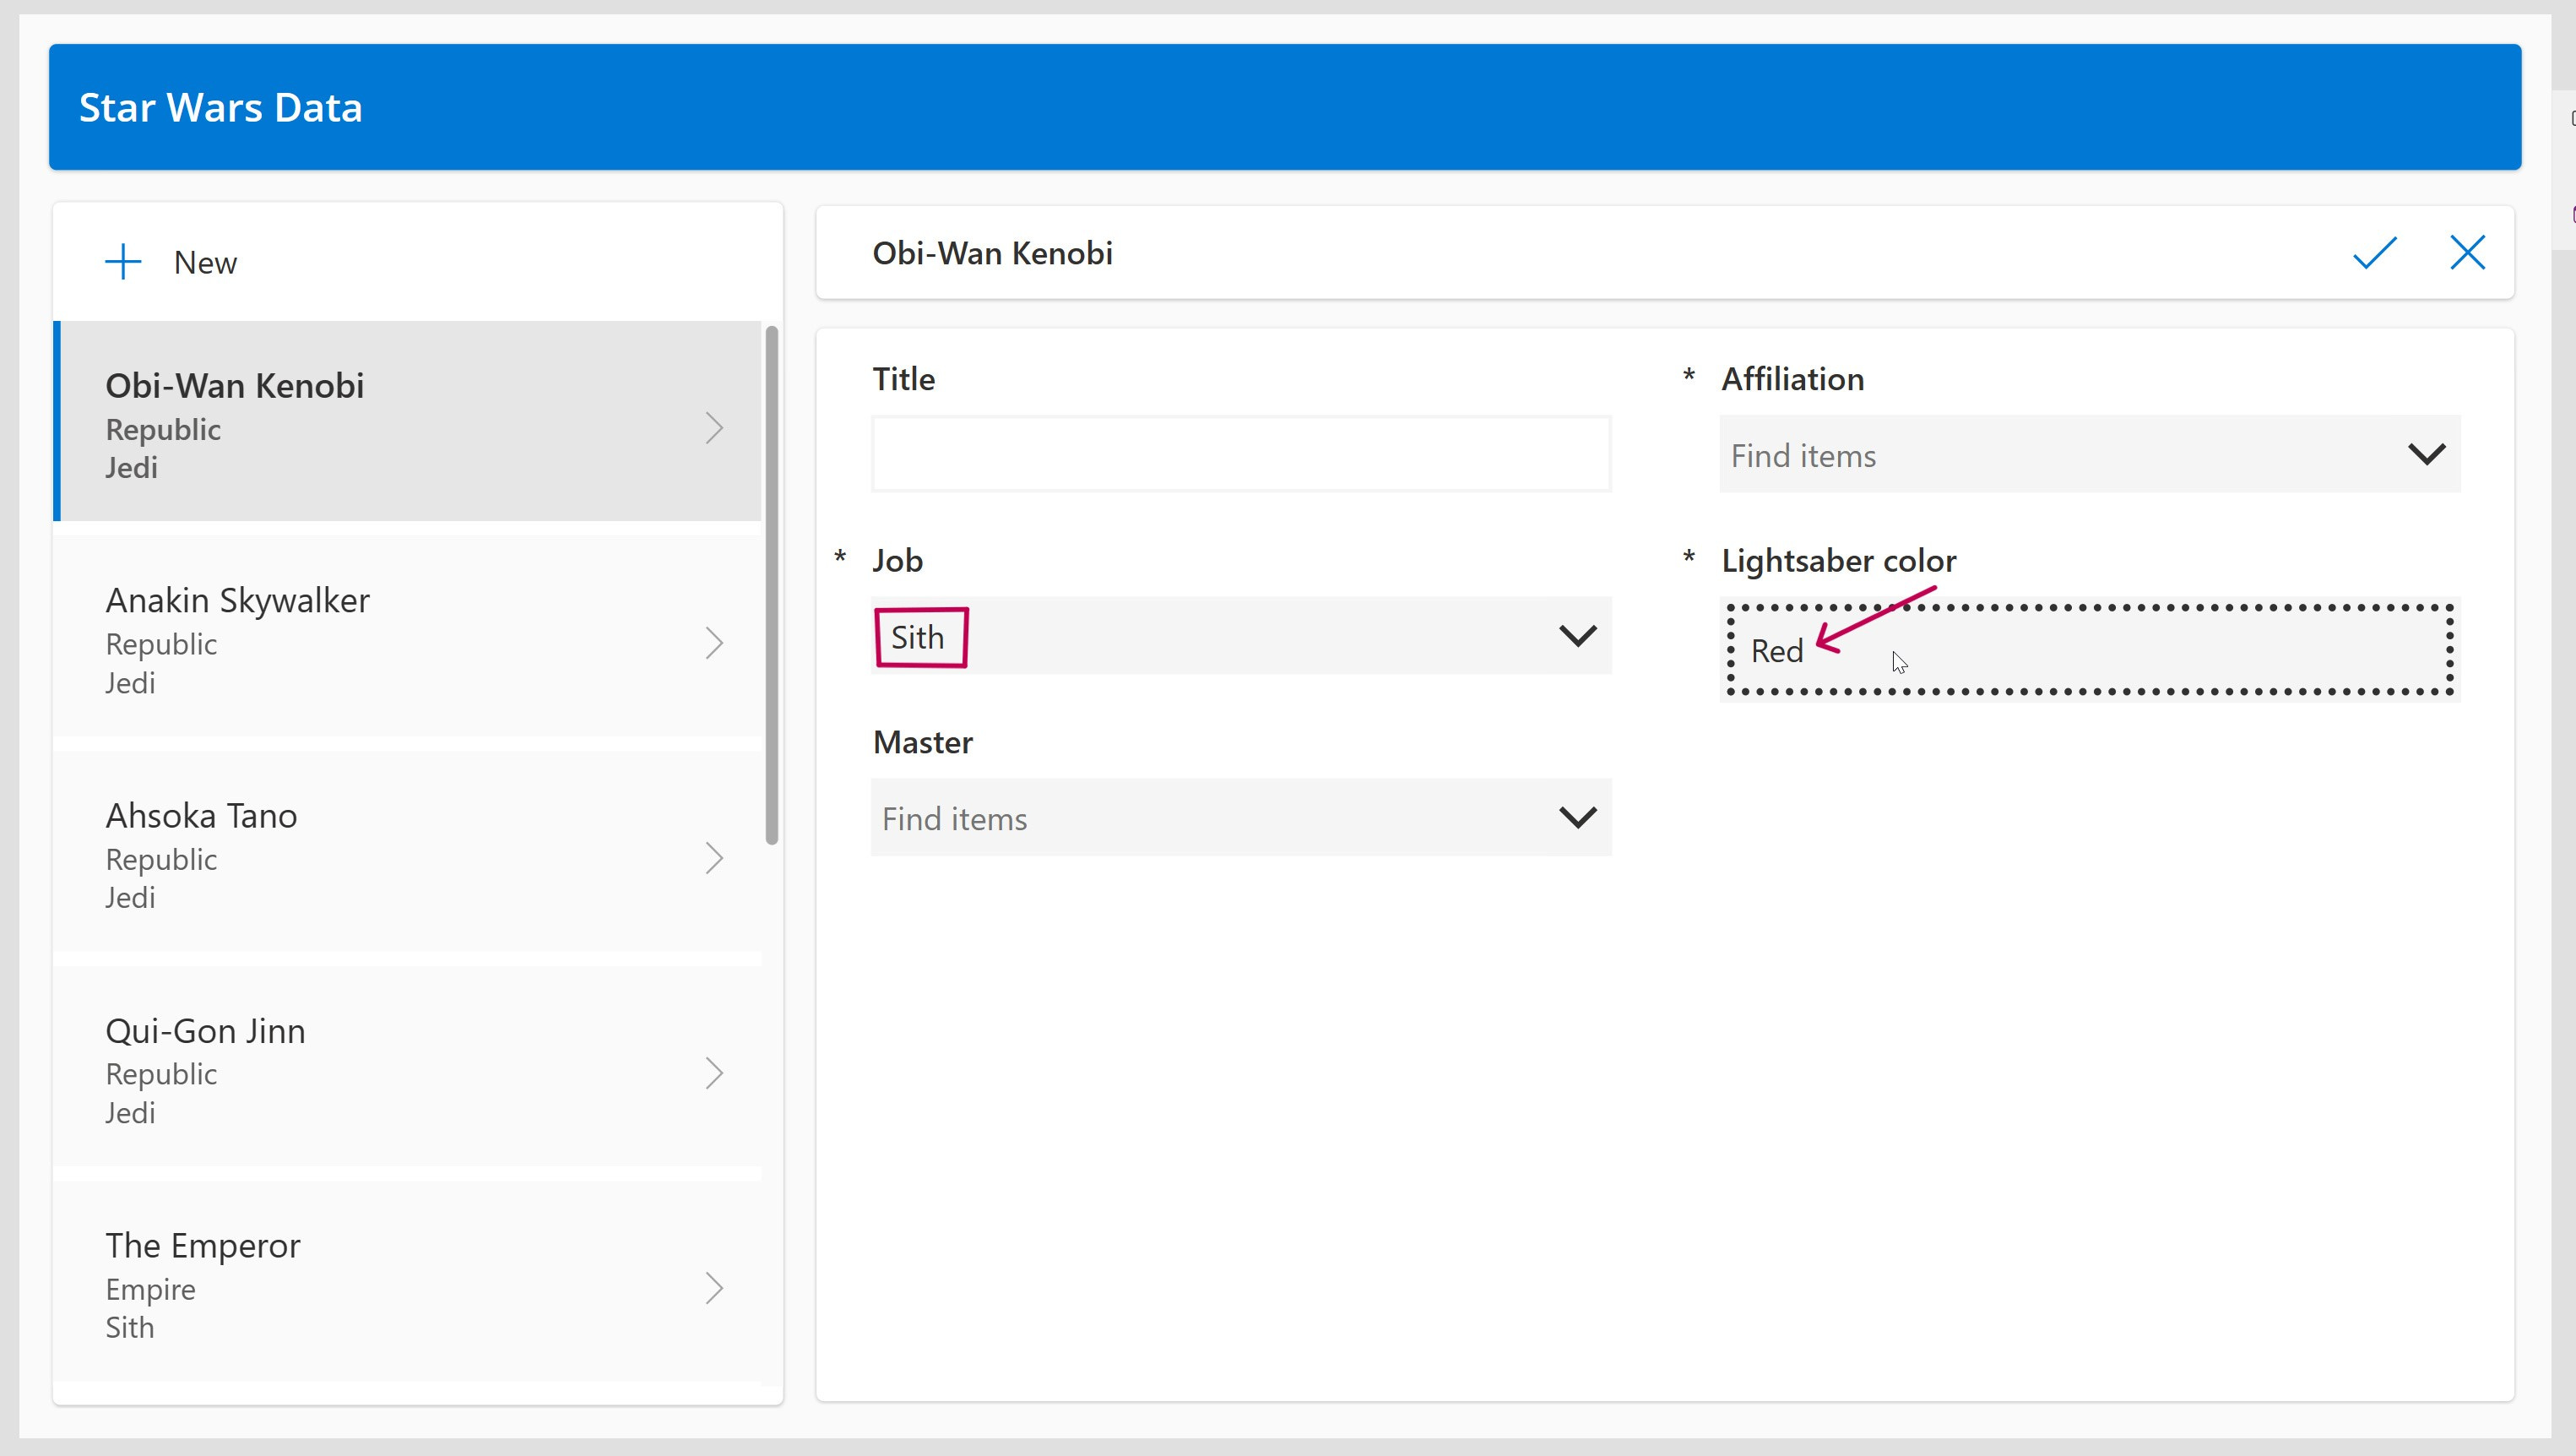The image size is (2576, 1456).
Task: Click the X cancel icon
Action: point(2467,253)
